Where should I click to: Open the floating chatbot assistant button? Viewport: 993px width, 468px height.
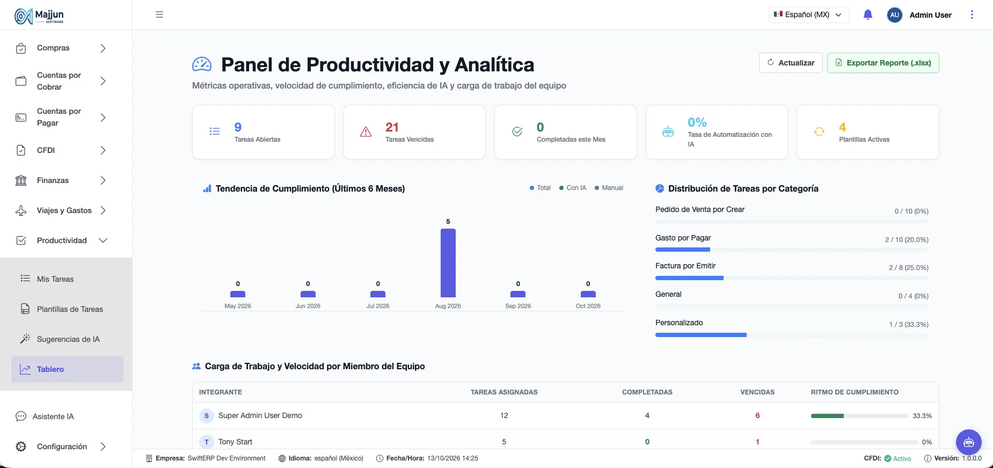click(969, 442)
